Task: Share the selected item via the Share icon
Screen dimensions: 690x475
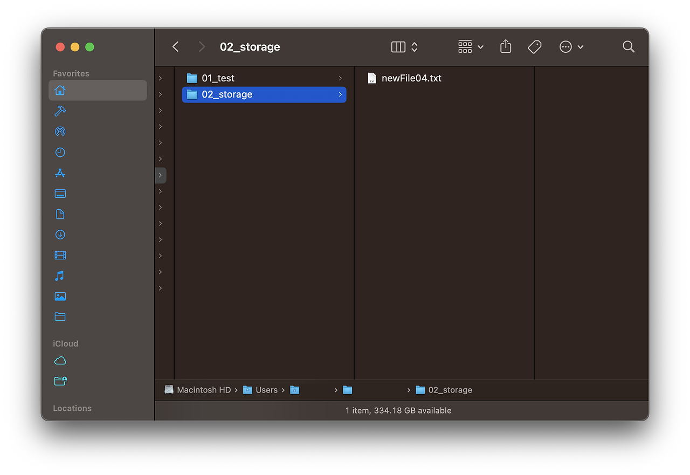Action: pos(505,47)
